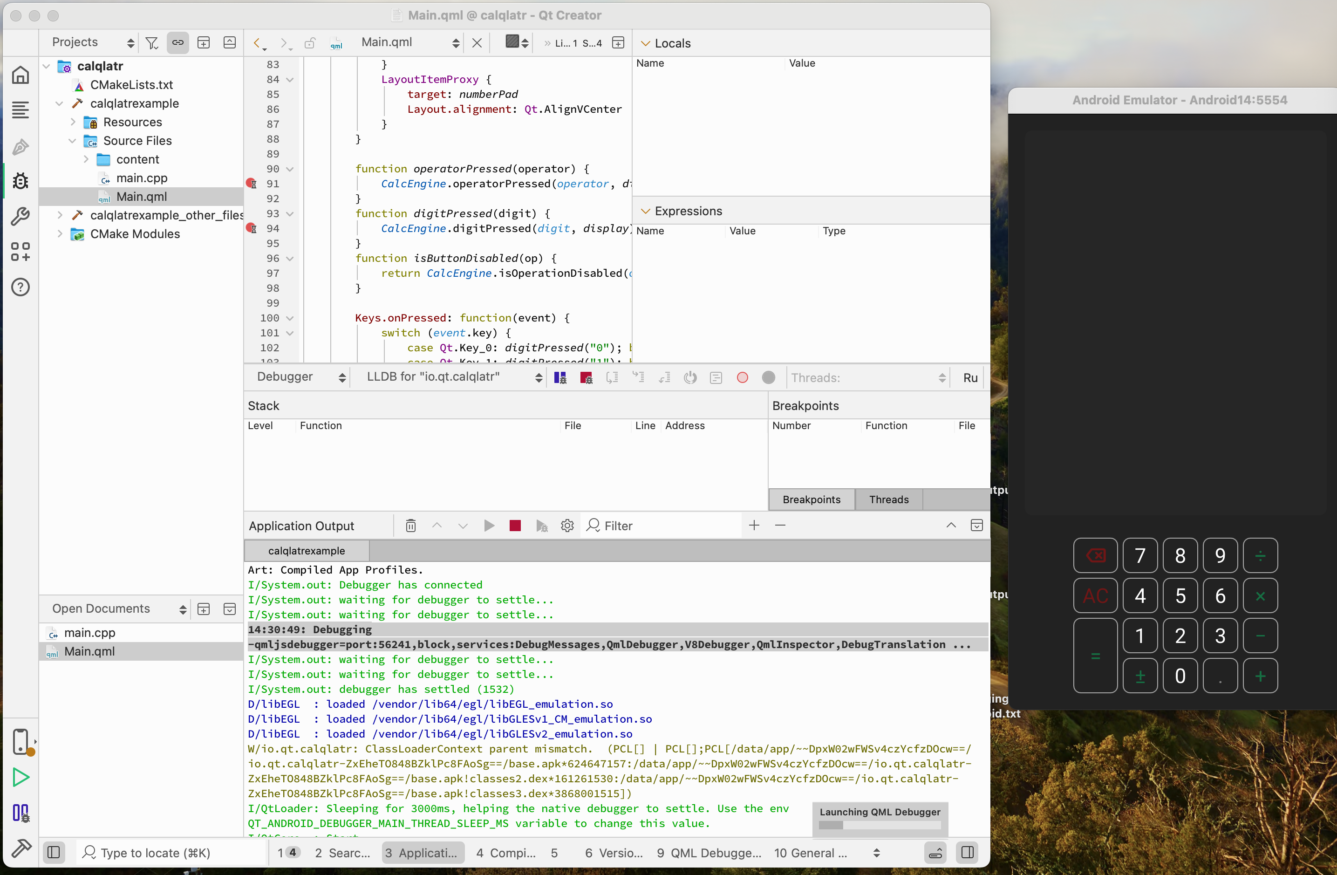Open Design mode pen icon
Screen dimensions: 1337x875
(x=20, y=147)
